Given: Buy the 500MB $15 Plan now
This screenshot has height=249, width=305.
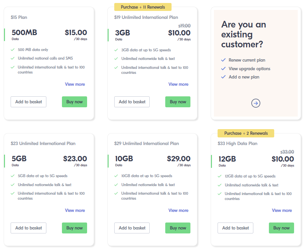Looking at the screenshot, I should [x=75, y=102].
